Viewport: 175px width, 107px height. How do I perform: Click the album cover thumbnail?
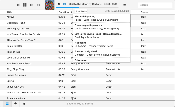click(50, 5)
